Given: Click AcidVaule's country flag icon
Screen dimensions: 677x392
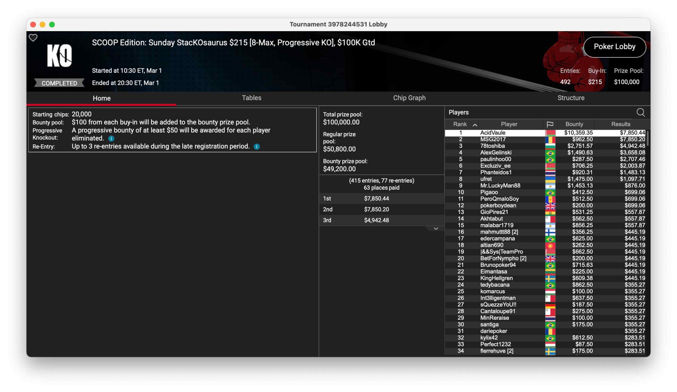Looking at the screenshot, I should pyautogui.click(x=550, y=133).
